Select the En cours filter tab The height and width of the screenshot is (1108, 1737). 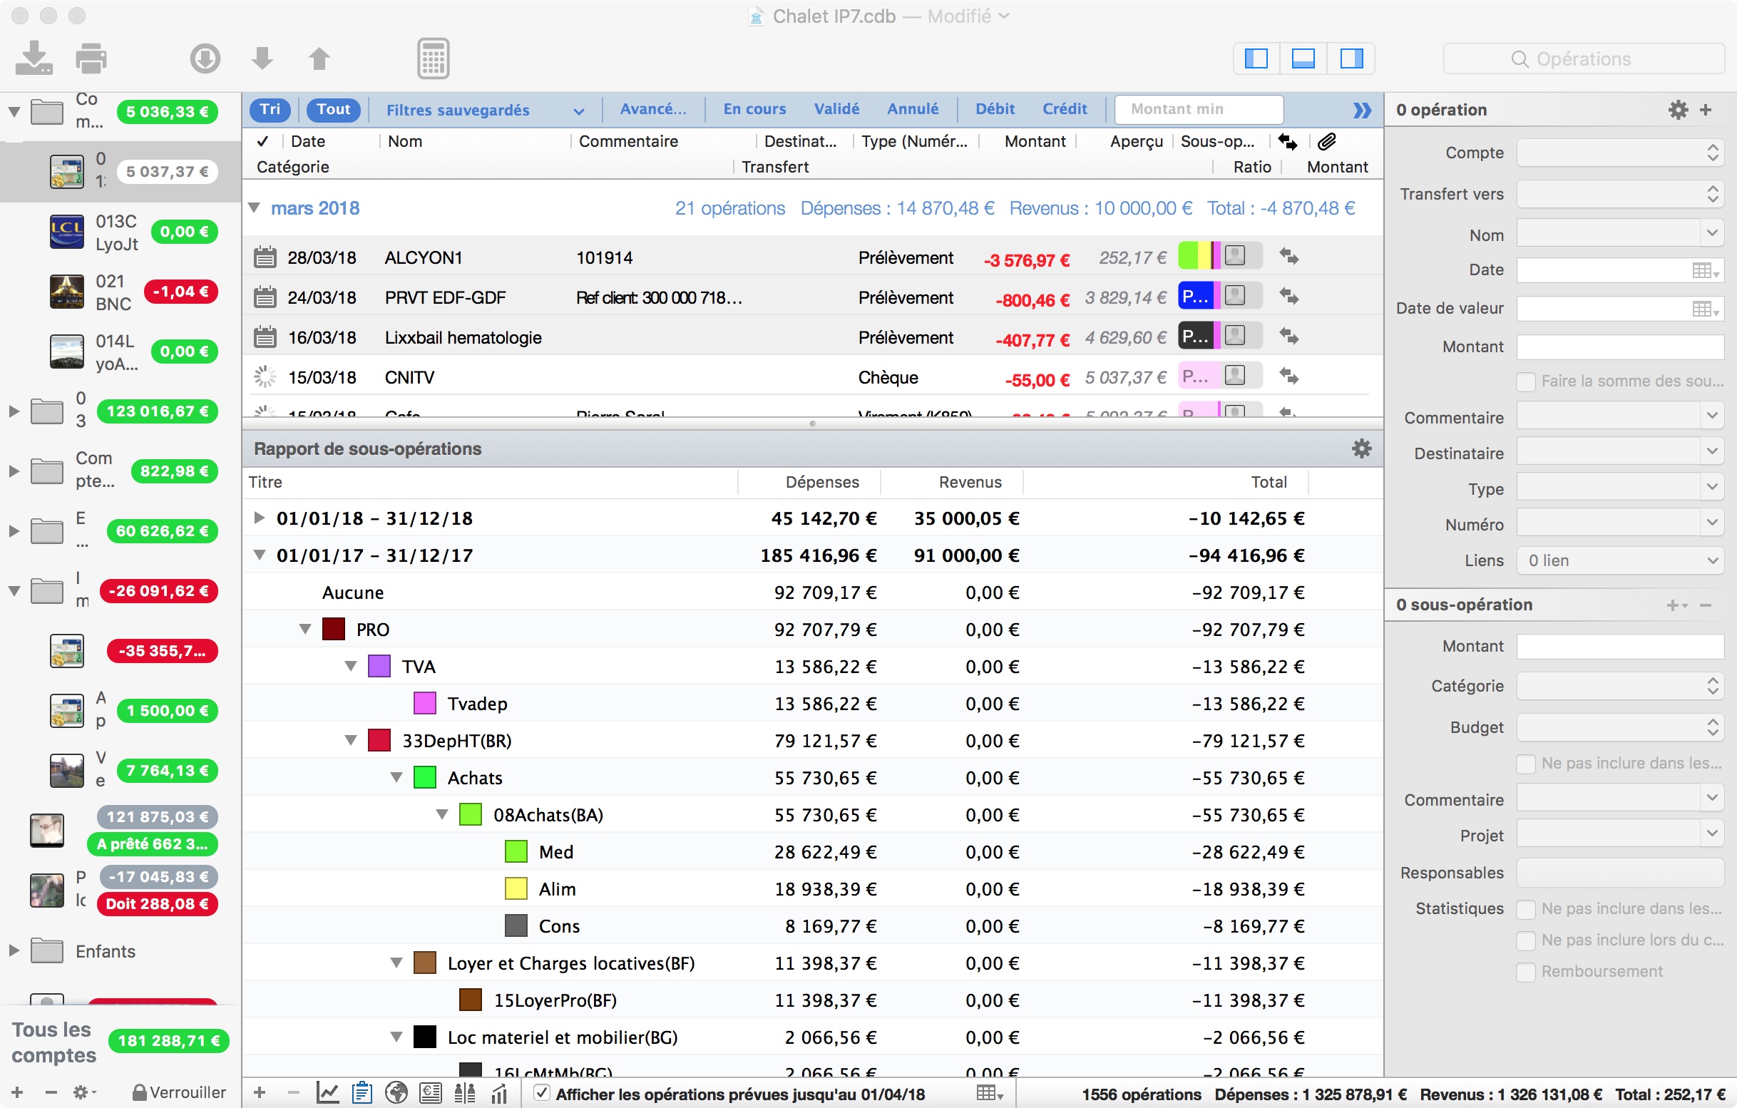[x=754, y=110]
